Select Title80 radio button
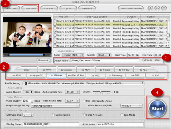The image size is (171, 129). coord(55,46)
